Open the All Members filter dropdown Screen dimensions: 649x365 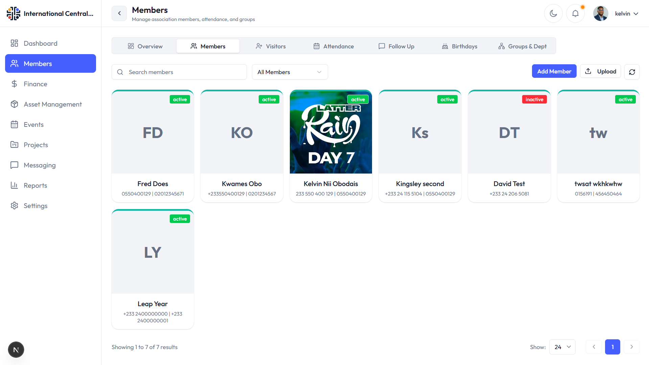pyautogui.click(x=289, y=72)
